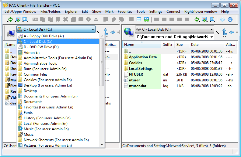The image size is (241, 157).
Task: Open the Explorer menu
Action: (71, 12)
